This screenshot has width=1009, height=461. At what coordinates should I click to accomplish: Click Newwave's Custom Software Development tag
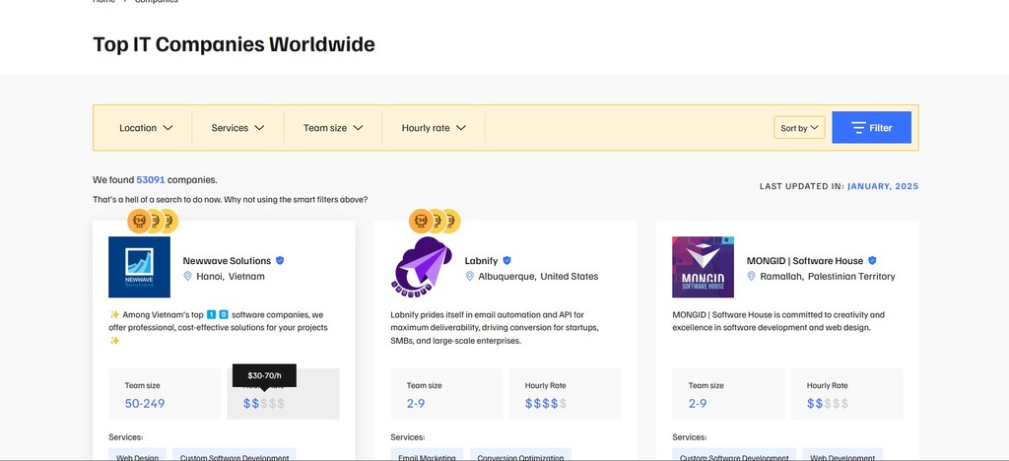pyautogui.click(x=235, y=455)
